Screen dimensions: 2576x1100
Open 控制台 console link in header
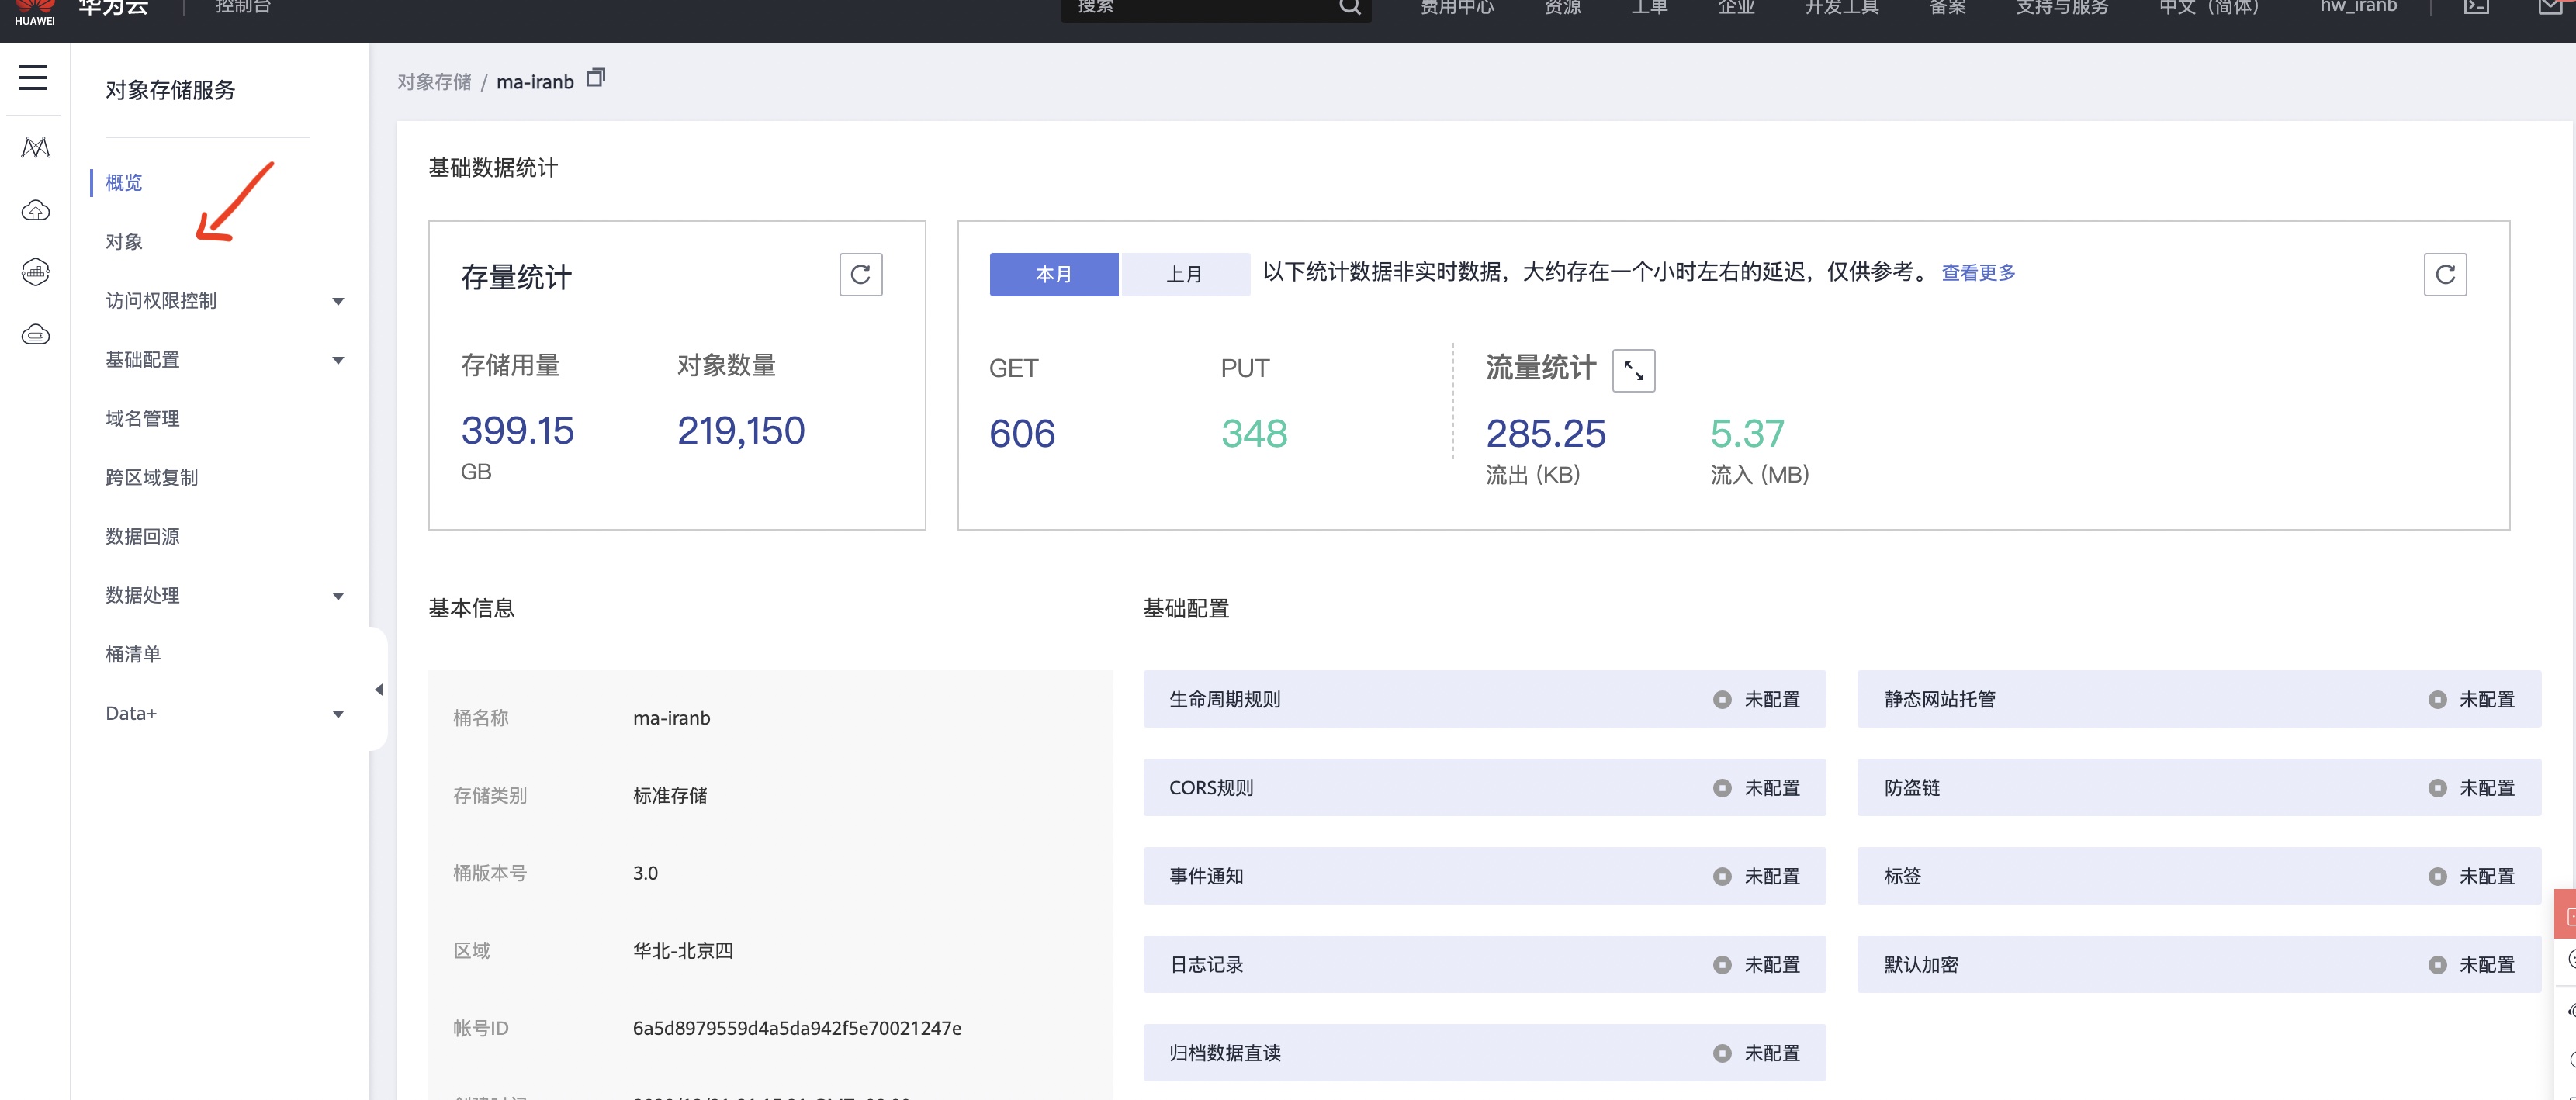tap(243, 7)
